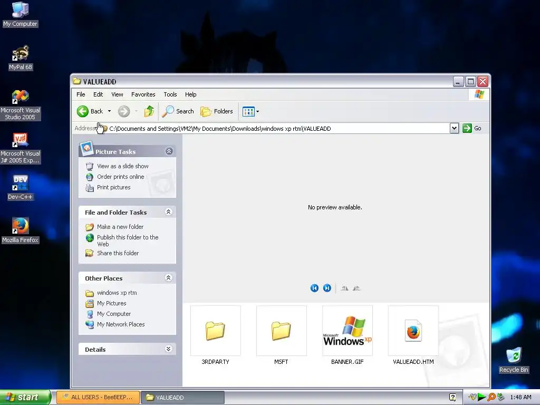
Task: Collapse the File and Folder Tasks panel
Action: (168, 212)
